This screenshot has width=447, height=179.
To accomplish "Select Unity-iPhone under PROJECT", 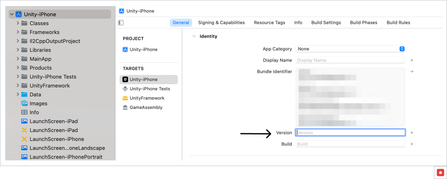I will pyautogui.click(x=143, y=49).
